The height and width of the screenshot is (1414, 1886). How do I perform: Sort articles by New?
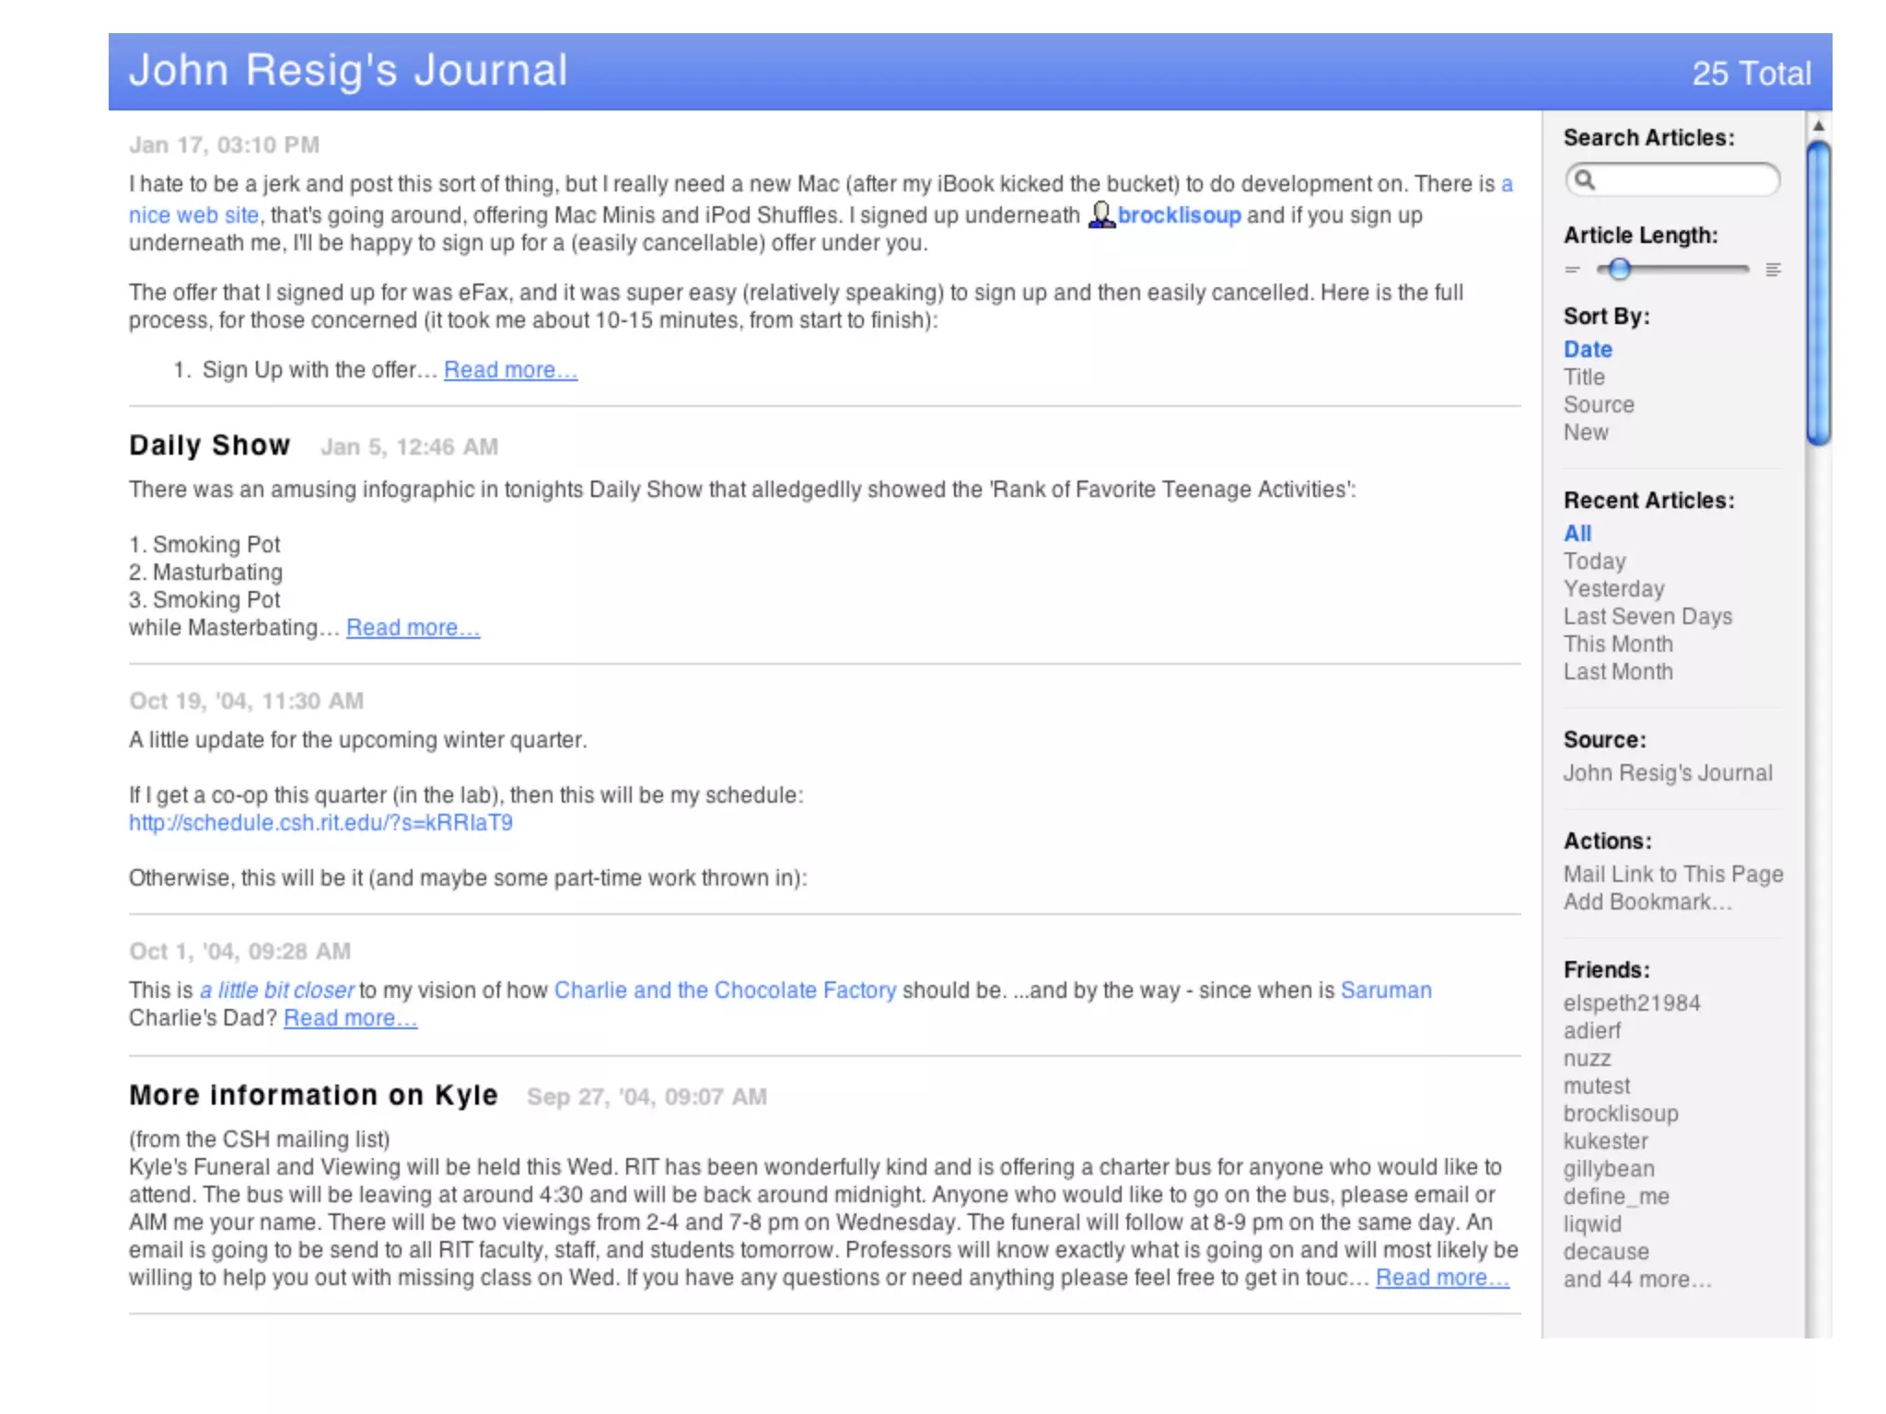(1586, 433)
